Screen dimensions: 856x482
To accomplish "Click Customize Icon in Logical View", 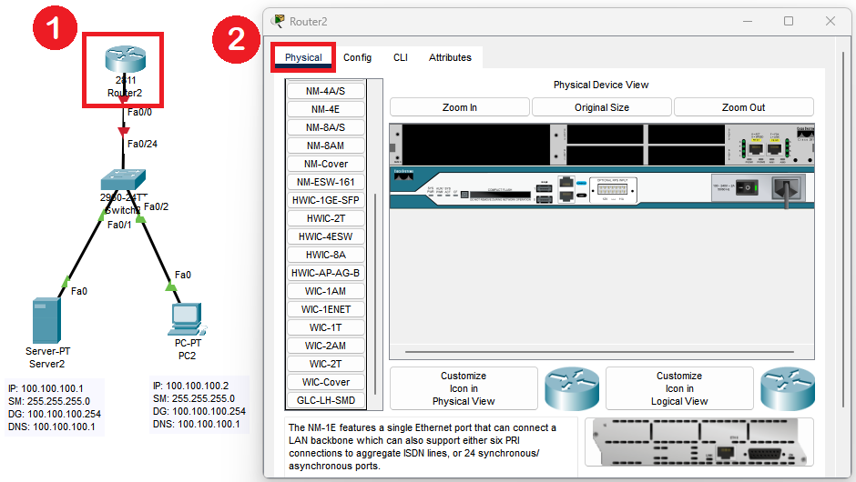I will coord(679,388).
